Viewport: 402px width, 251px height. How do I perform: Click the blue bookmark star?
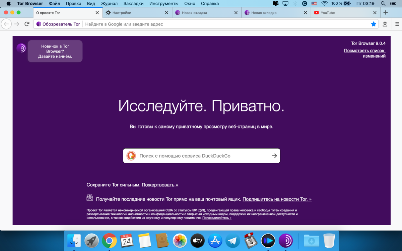(x=374, y=24)
